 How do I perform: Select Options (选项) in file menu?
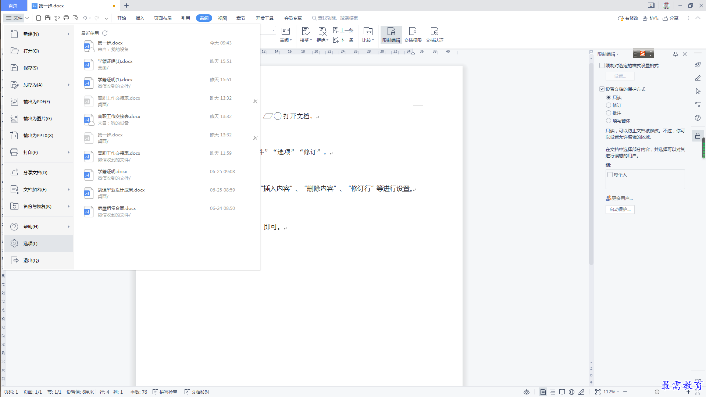(39, 243)
